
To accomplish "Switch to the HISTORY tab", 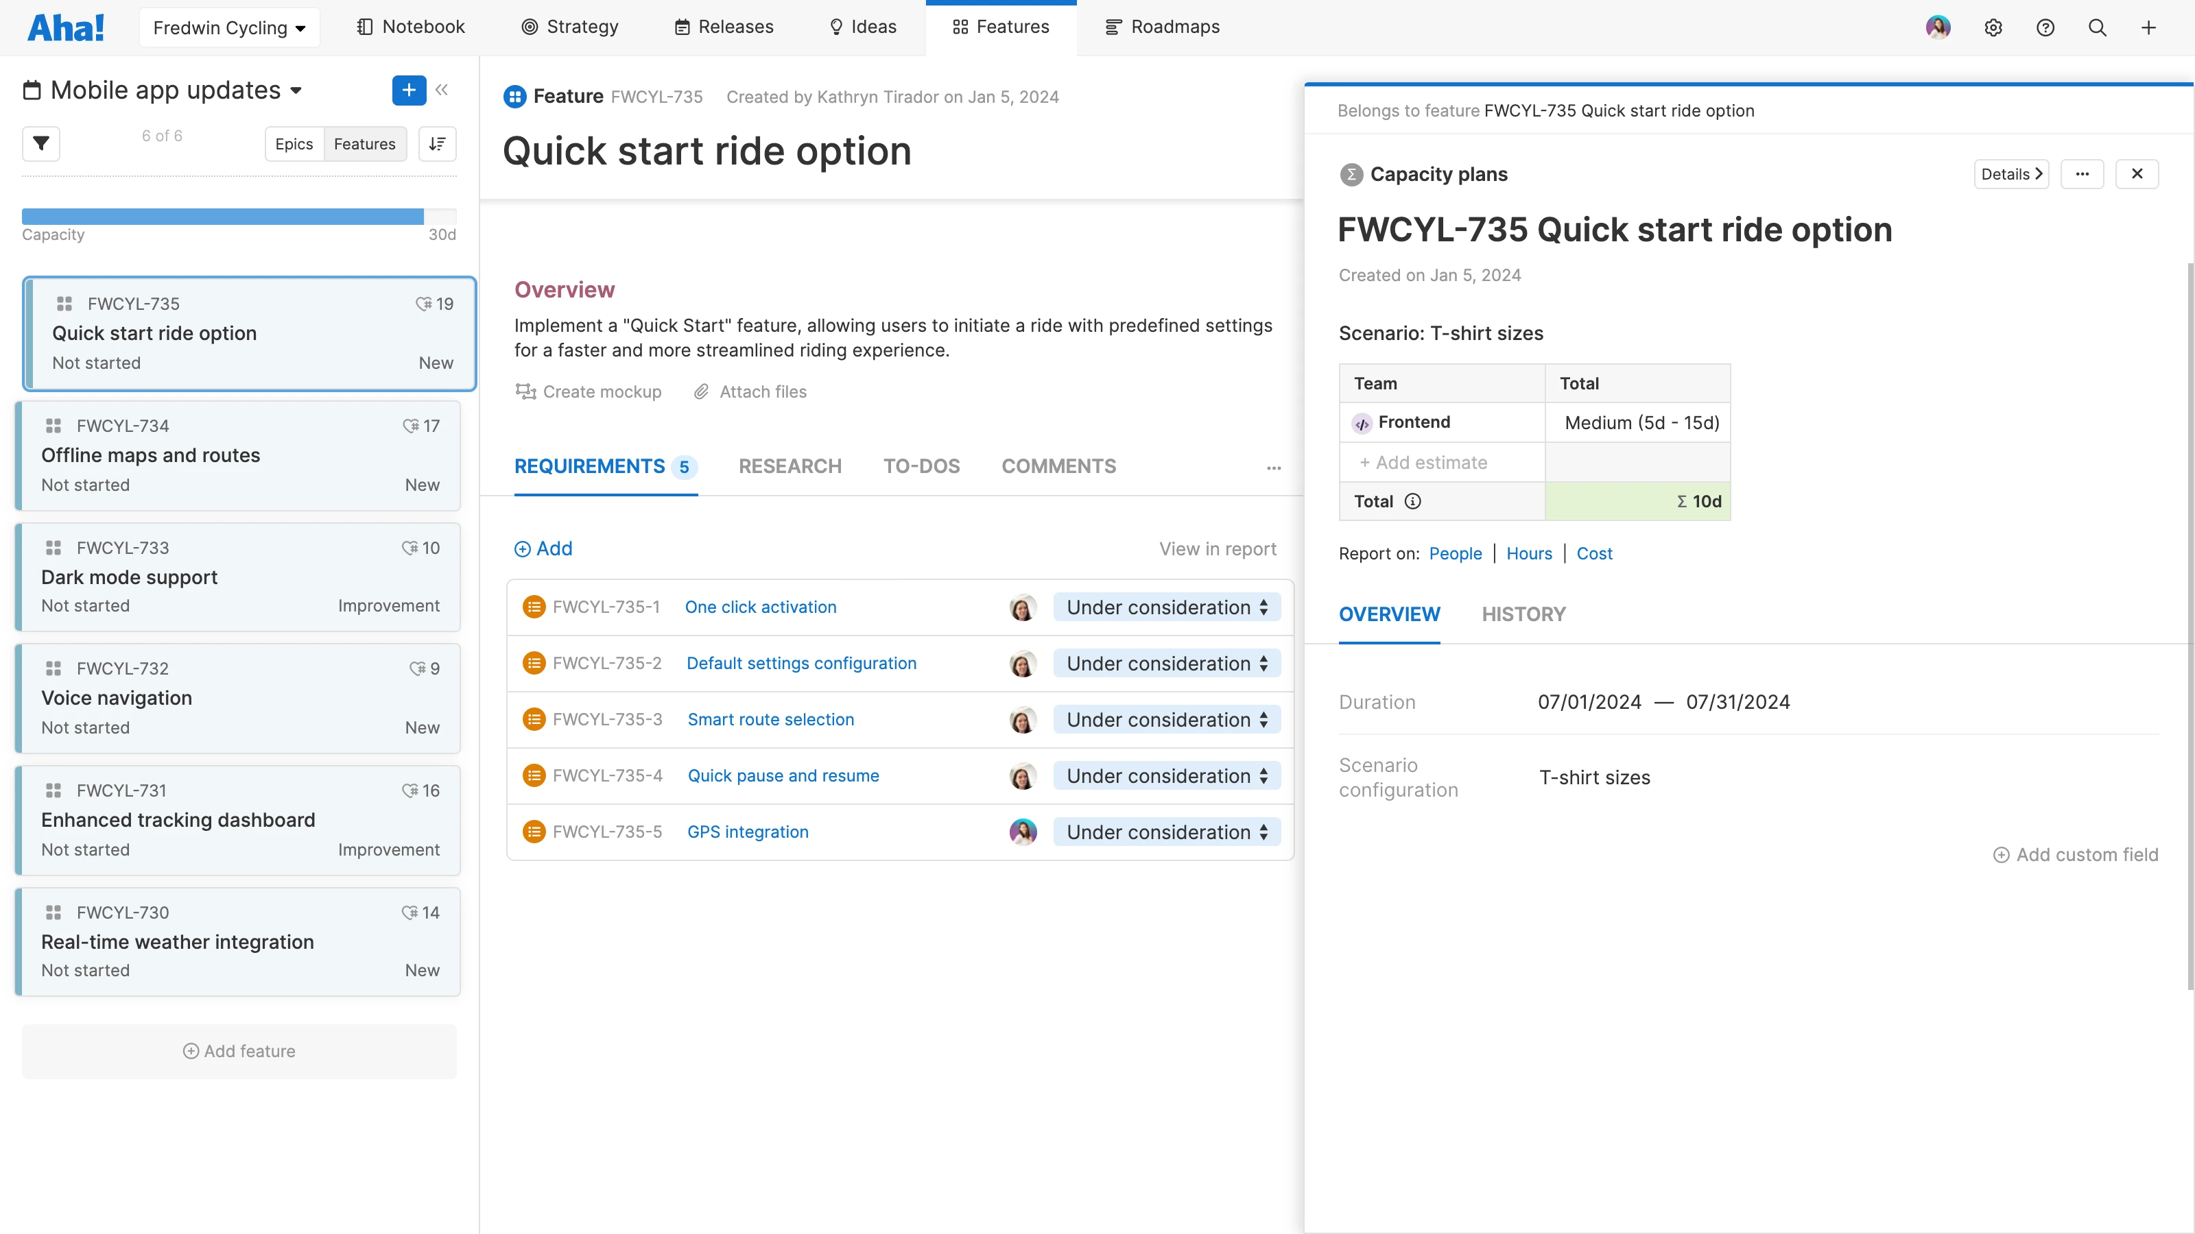I will 1523,614.
